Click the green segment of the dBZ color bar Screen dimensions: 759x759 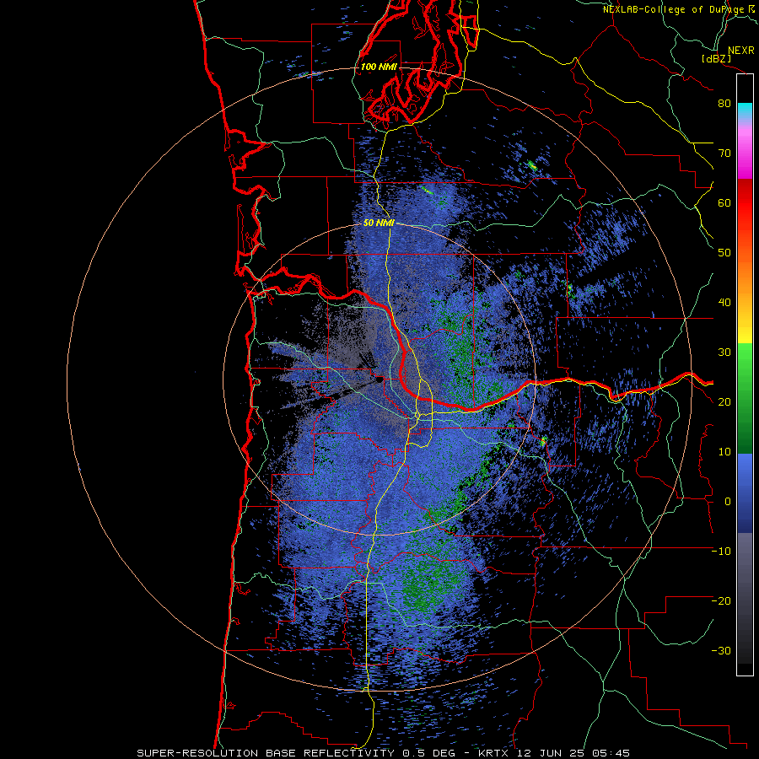tap(745, 398)
